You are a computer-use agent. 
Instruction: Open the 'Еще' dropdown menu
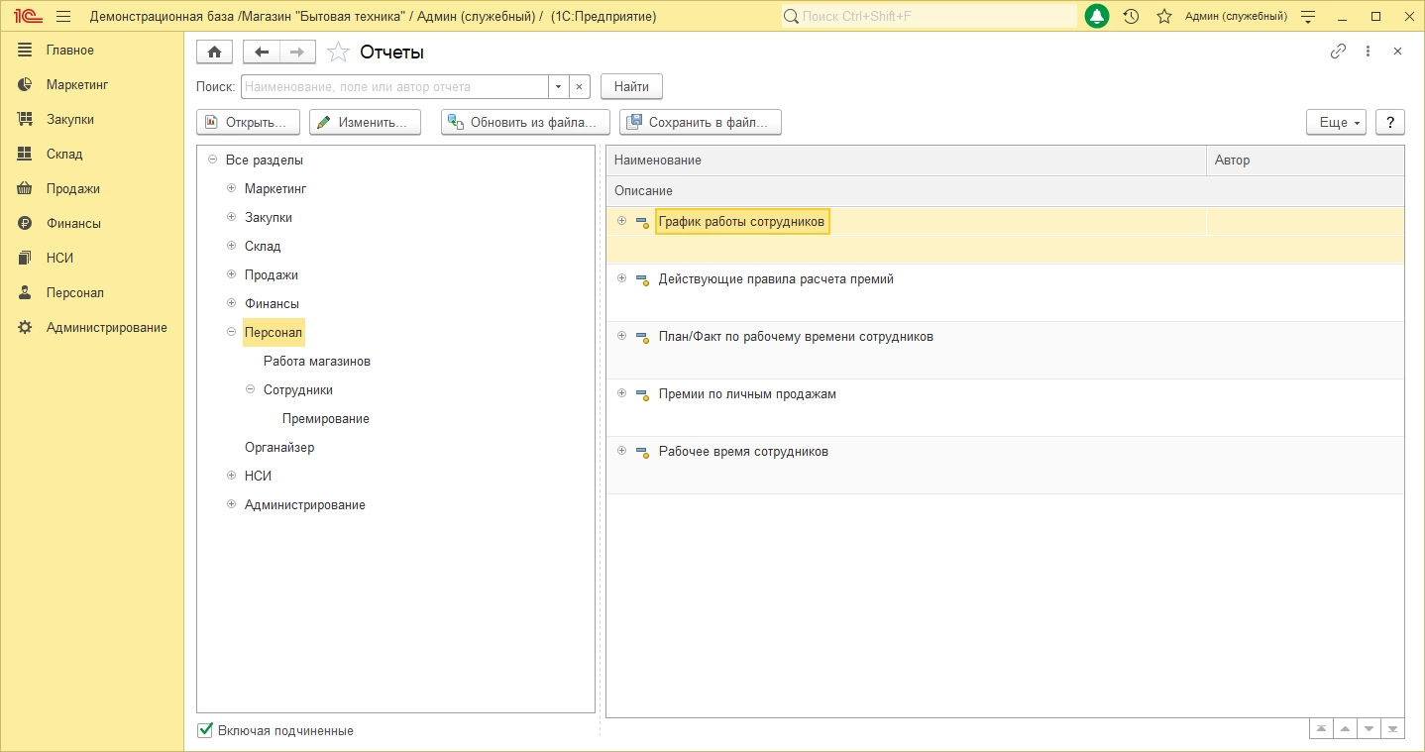click(x=1336, y=122)
